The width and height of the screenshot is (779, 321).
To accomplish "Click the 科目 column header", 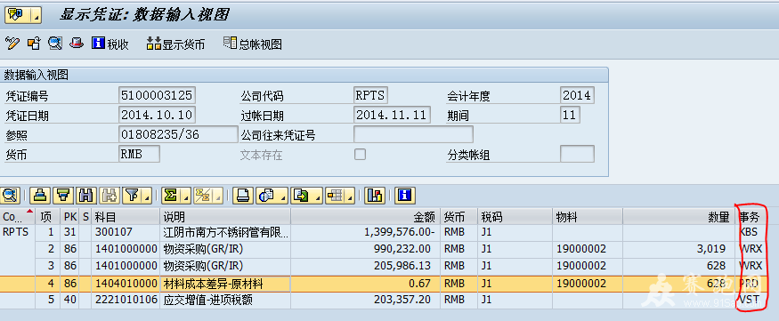I will tap(126, 216).
